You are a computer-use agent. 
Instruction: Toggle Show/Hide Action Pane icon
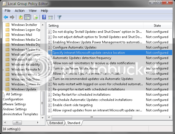pyautogui.click(x=51, y=17)
